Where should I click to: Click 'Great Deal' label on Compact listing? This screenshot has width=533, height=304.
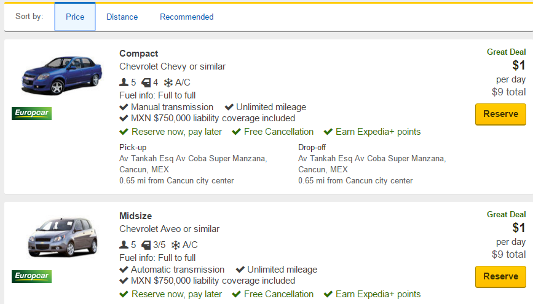[x=506, y=52]
